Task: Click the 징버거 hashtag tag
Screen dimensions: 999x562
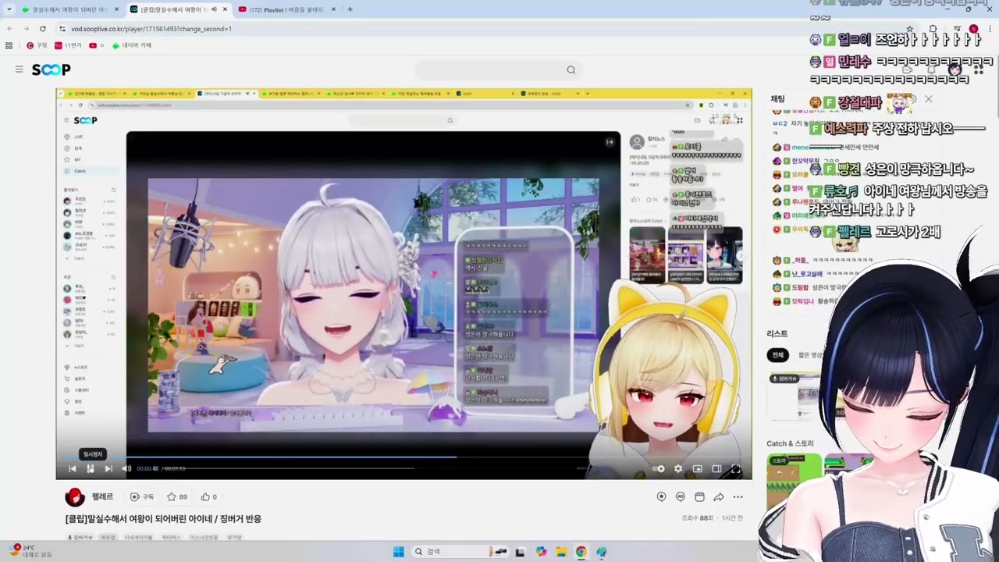Action: coord(80,537)
